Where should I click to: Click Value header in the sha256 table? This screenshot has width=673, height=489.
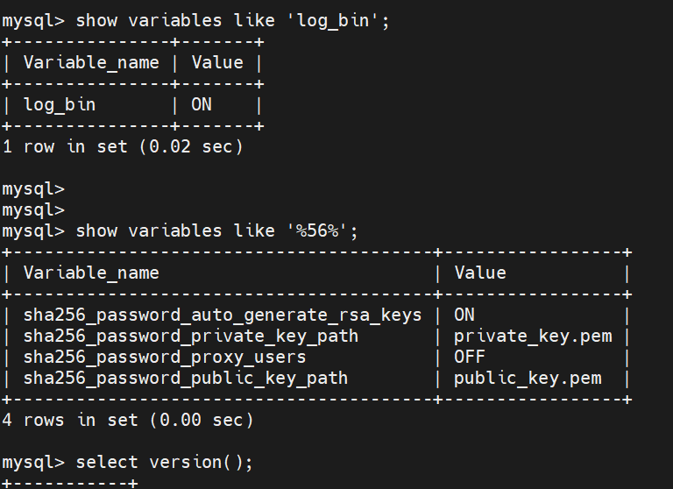tap(480, 273)
